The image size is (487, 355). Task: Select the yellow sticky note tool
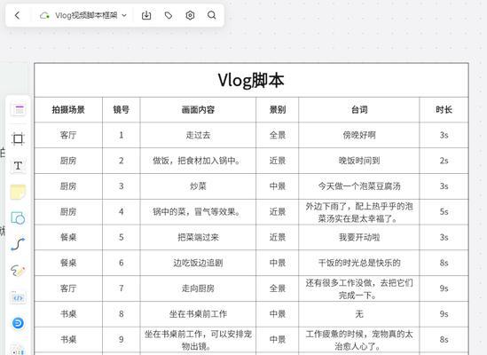[18, 192]
